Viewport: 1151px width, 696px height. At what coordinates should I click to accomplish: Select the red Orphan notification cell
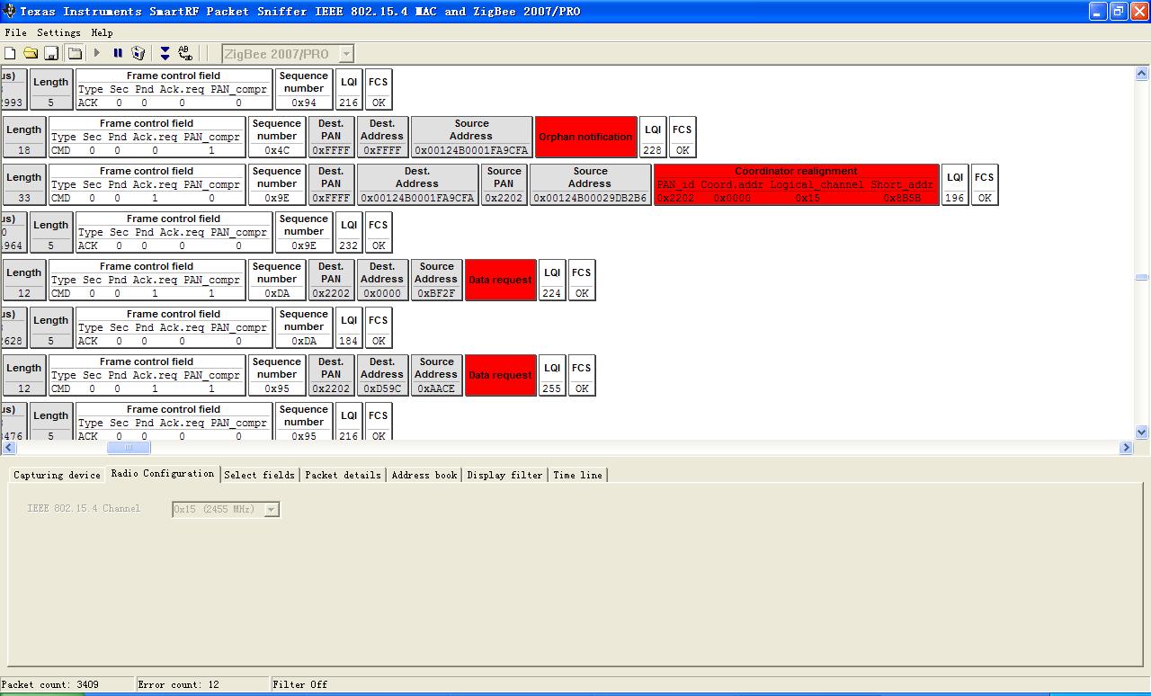tap(586, 137)
